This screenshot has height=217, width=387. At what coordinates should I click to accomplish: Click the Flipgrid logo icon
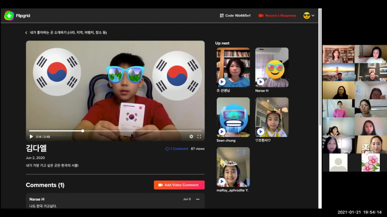9,15
